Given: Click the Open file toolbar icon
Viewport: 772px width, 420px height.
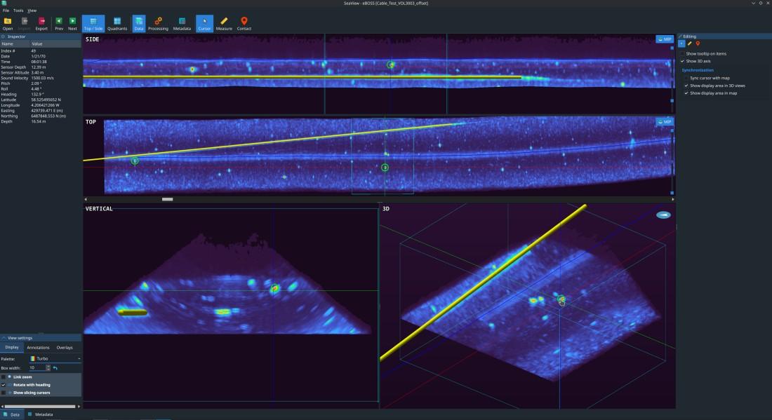Looking at the screenshot, I should (8, 24).
